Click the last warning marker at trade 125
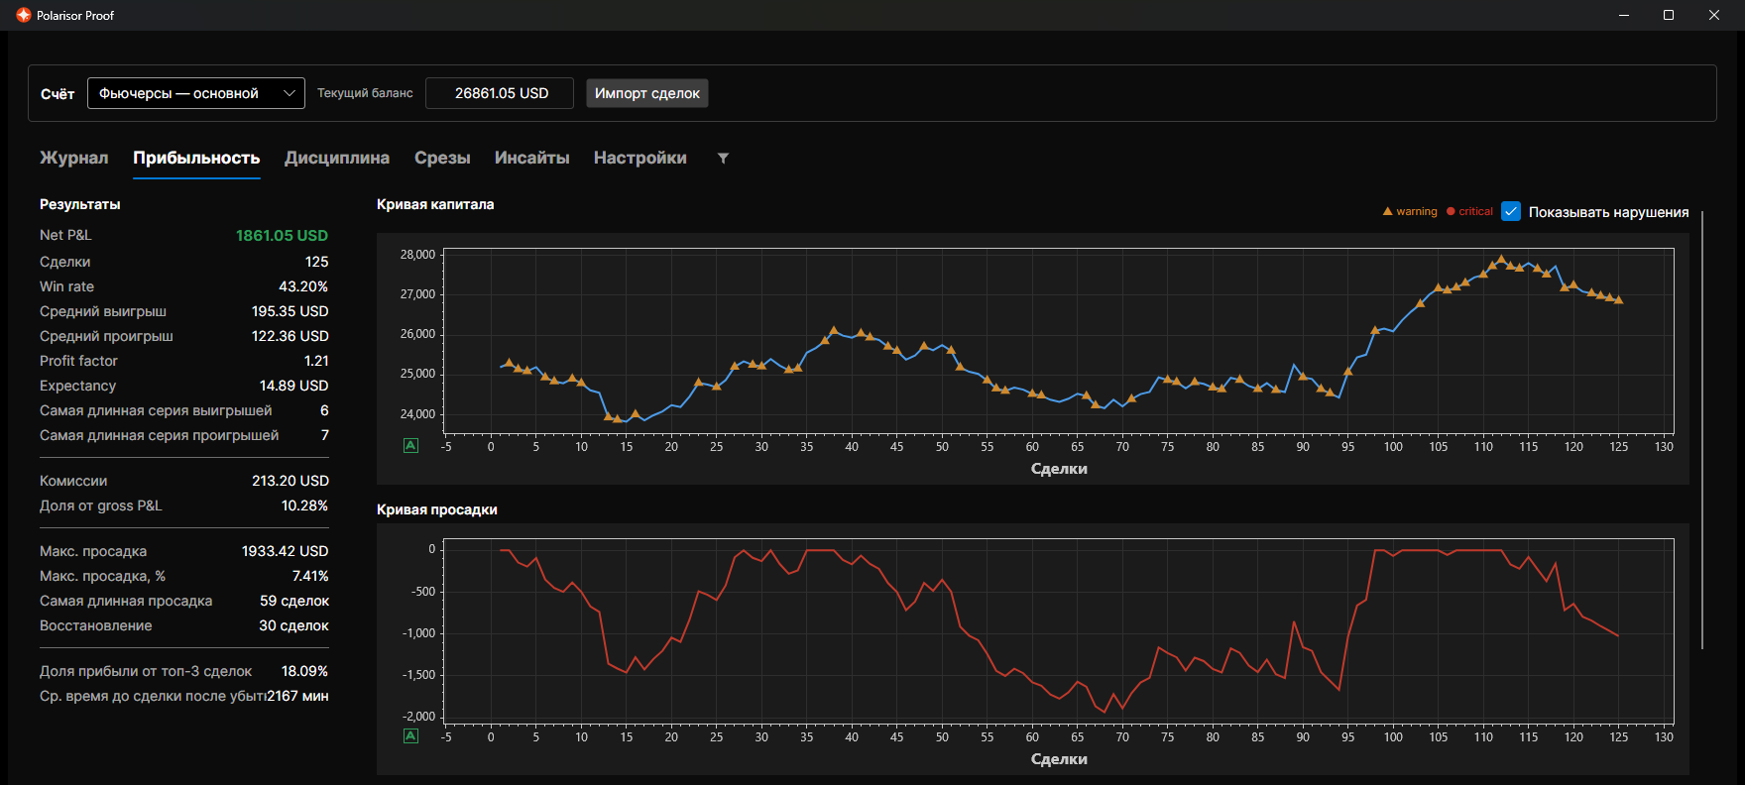The width and height of the screenshot is (1745, 785). coord(1619,299)
